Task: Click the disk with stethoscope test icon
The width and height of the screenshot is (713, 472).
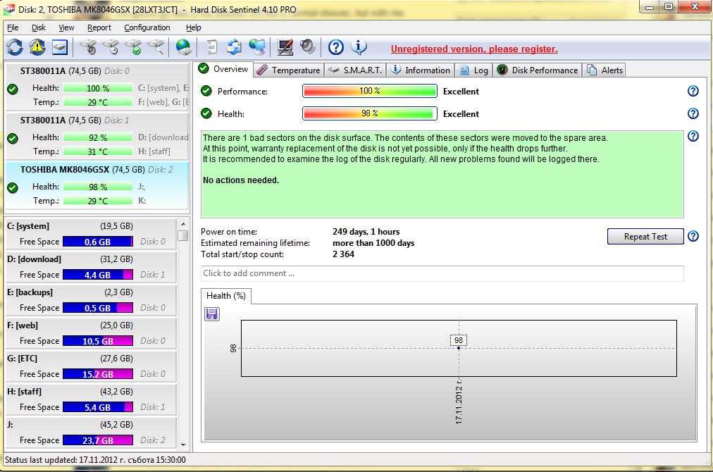Action: click(88, 46)
